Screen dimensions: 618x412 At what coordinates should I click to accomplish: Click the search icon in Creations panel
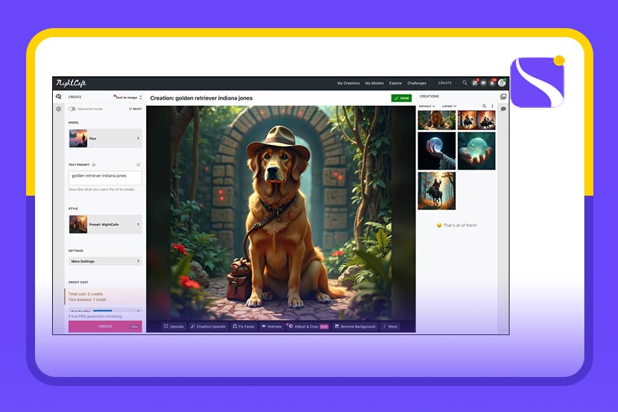click(484, 106)
